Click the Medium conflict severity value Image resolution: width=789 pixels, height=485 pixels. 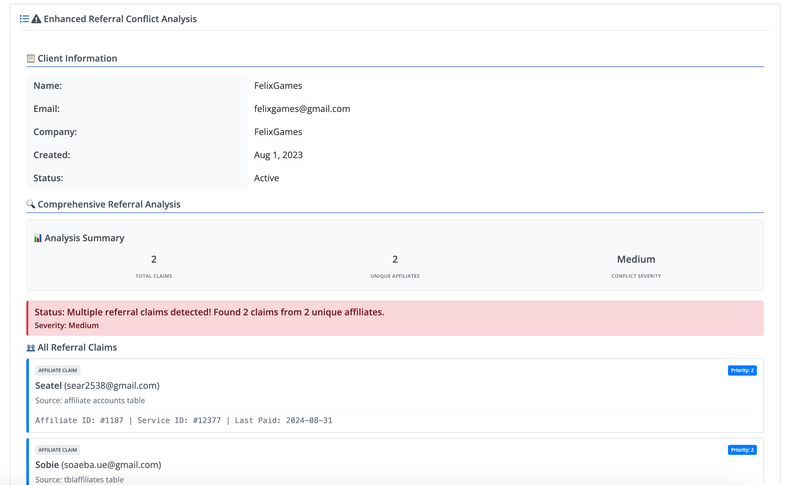pyautogui.click(x=636, y=259)
